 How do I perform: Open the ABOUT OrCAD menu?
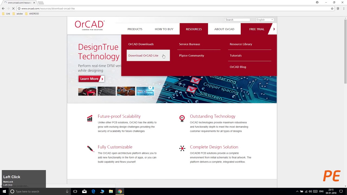point(224,29)
